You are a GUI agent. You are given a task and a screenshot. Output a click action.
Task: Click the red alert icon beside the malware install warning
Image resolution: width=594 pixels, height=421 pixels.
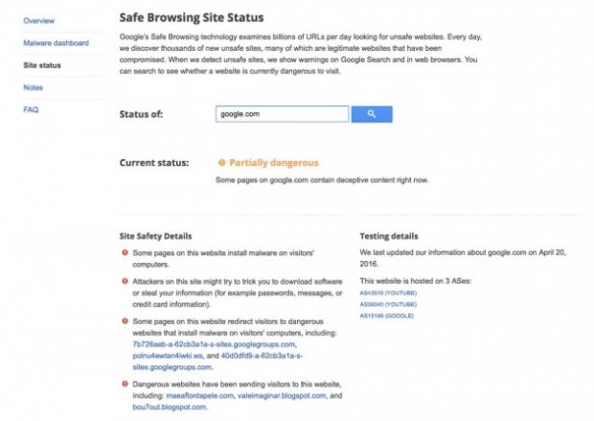point(125,253)
